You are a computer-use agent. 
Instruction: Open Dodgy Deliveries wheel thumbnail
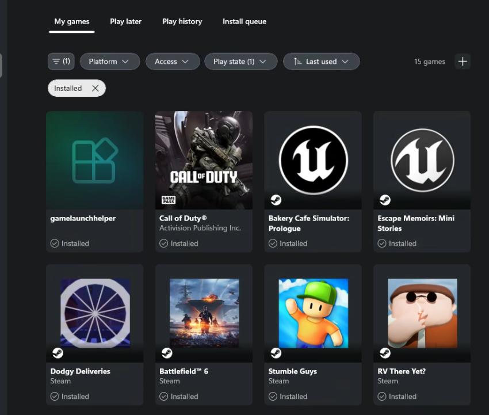(95, 313)
